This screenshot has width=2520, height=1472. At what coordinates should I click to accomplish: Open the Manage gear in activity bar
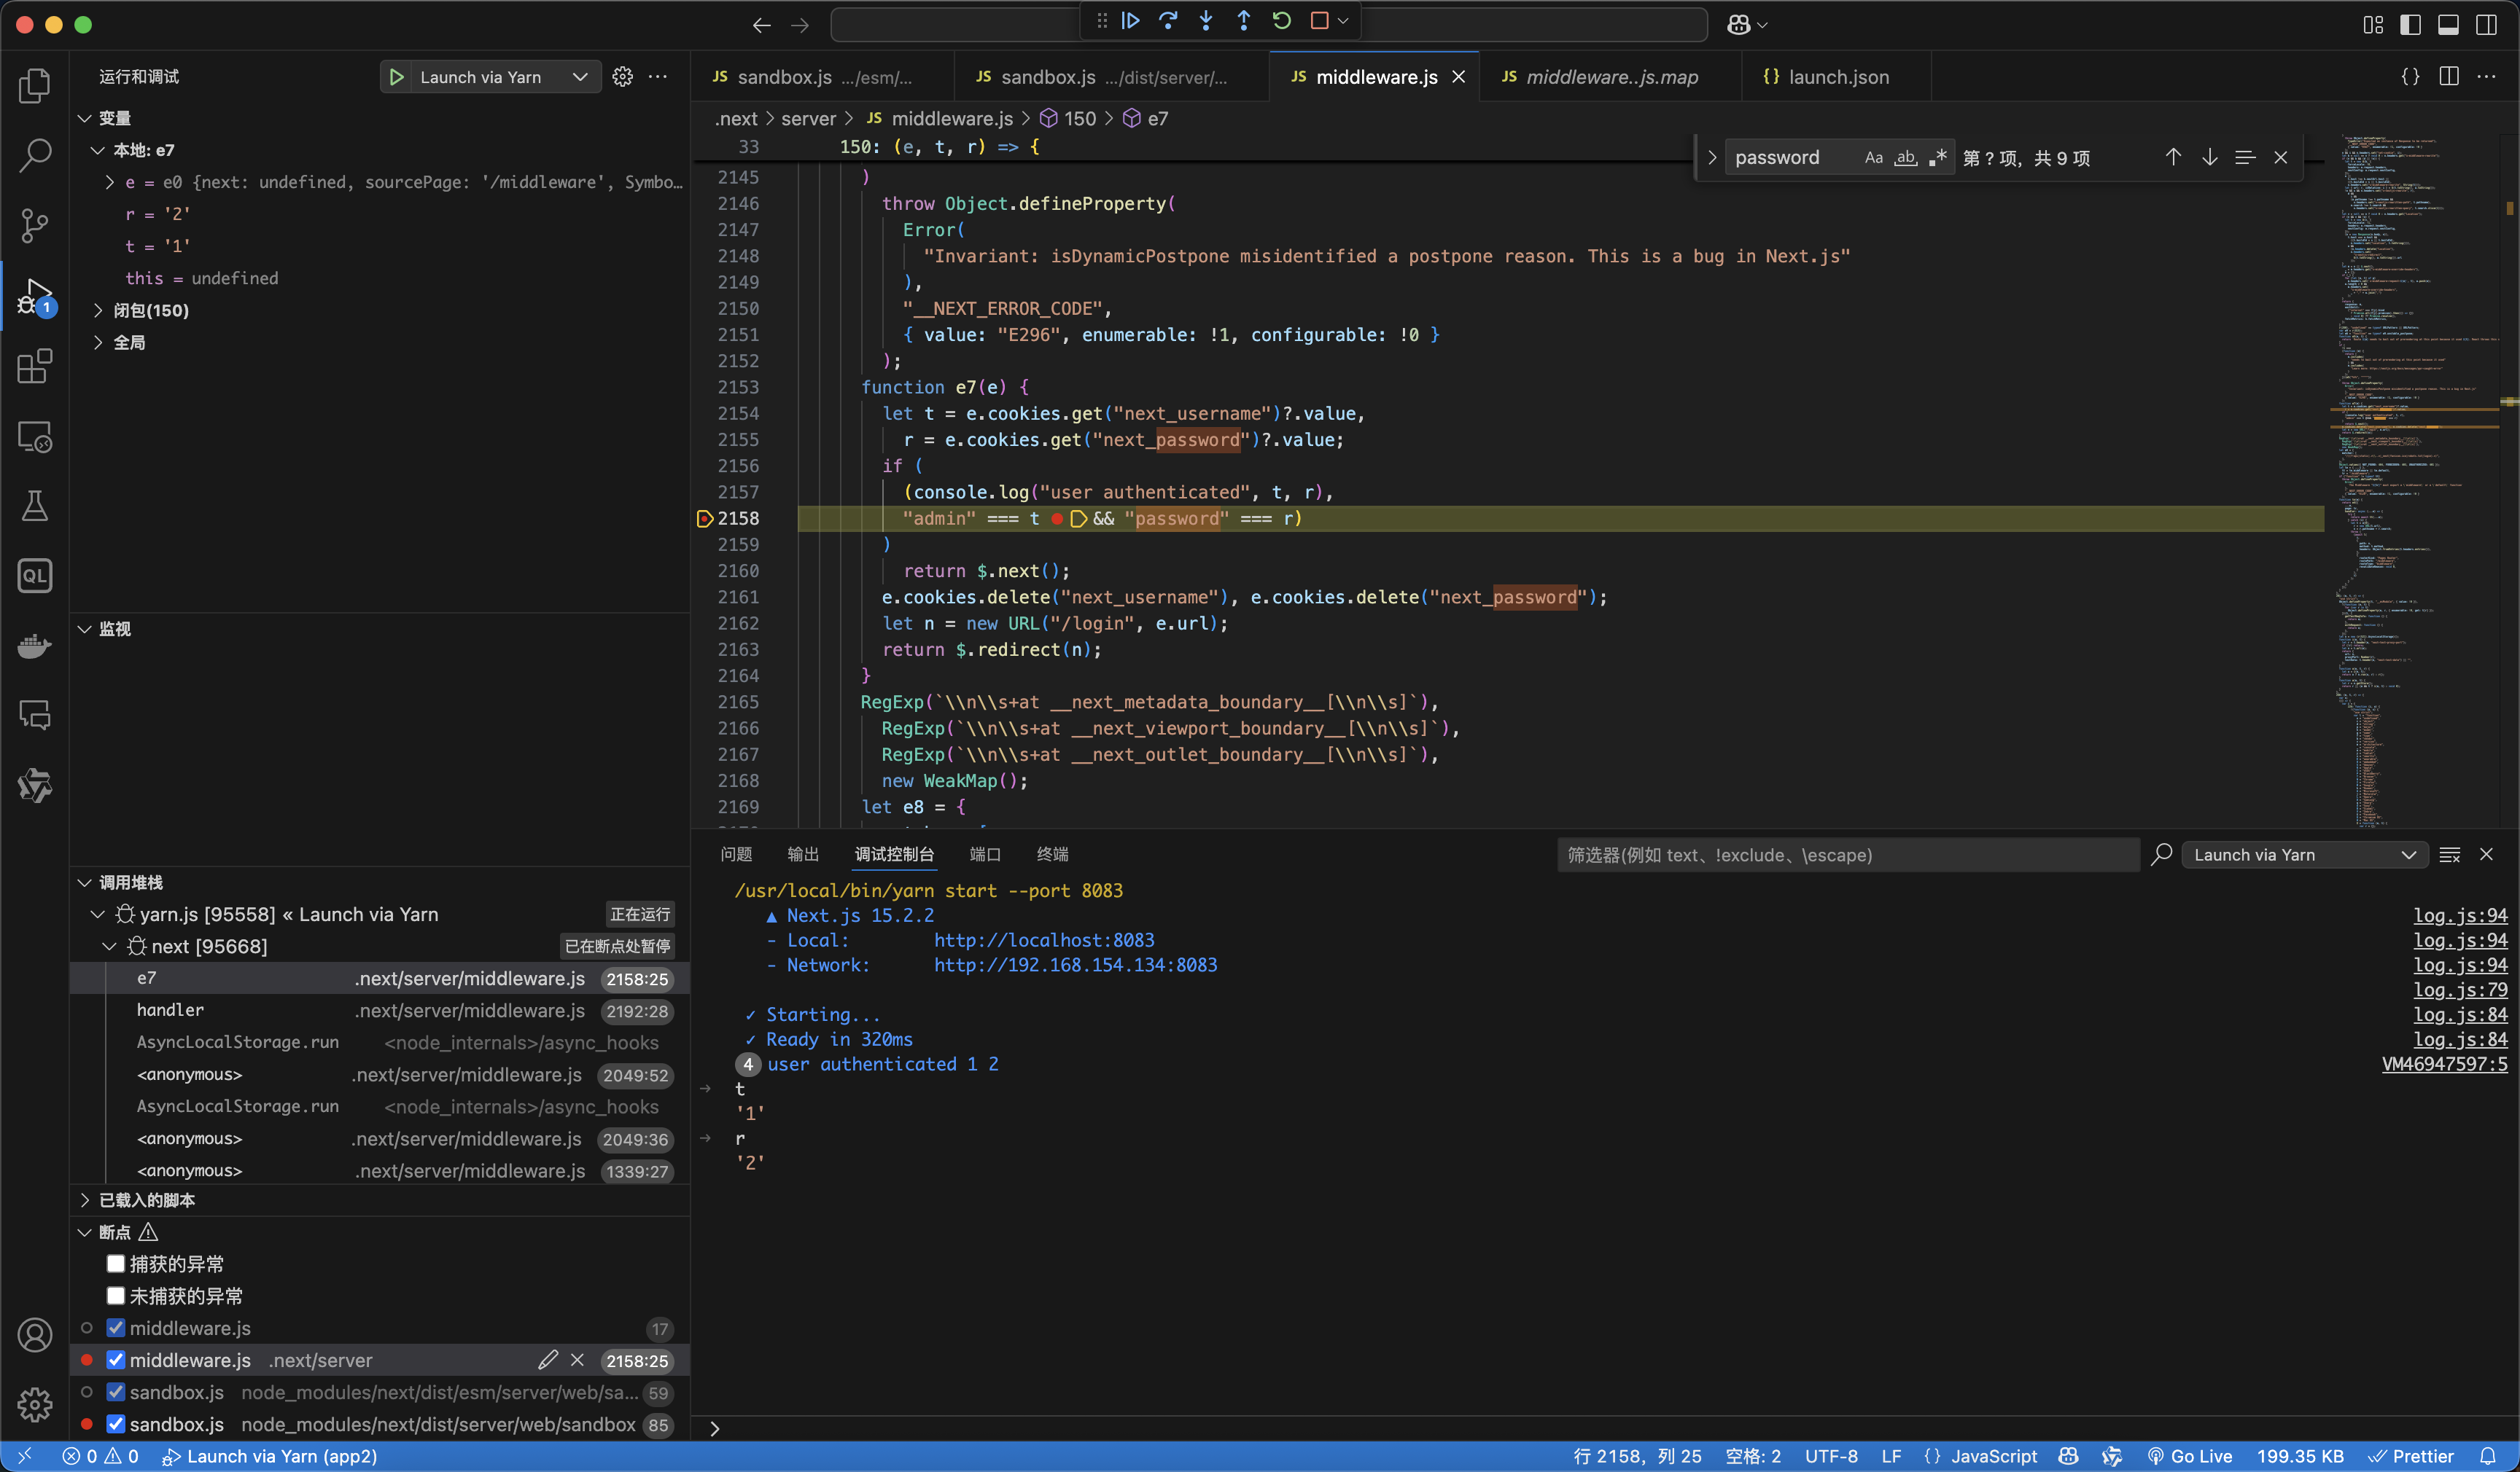coord(34,1405)
